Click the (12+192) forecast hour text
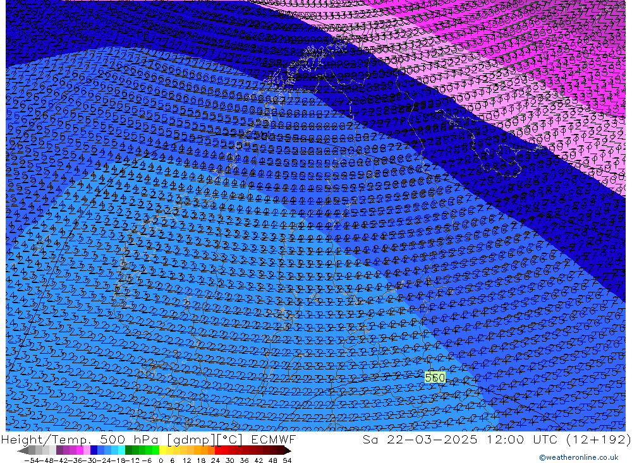The width and height of the screenshot is (632, 463). point(598,440)
